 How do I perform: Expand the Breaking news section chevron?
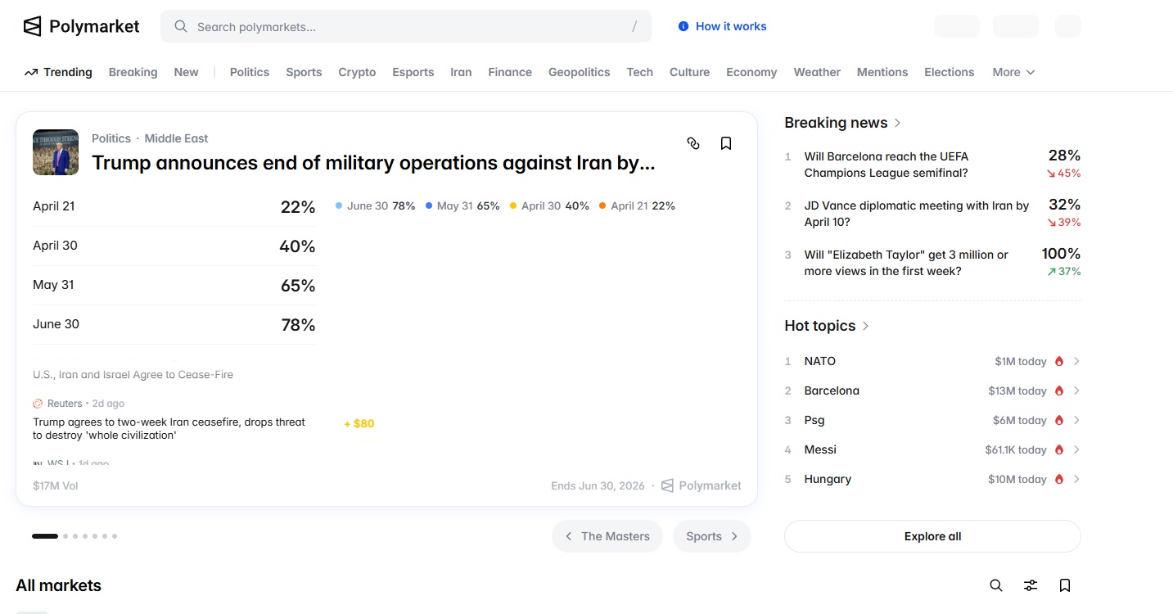[x=897, y=123]
